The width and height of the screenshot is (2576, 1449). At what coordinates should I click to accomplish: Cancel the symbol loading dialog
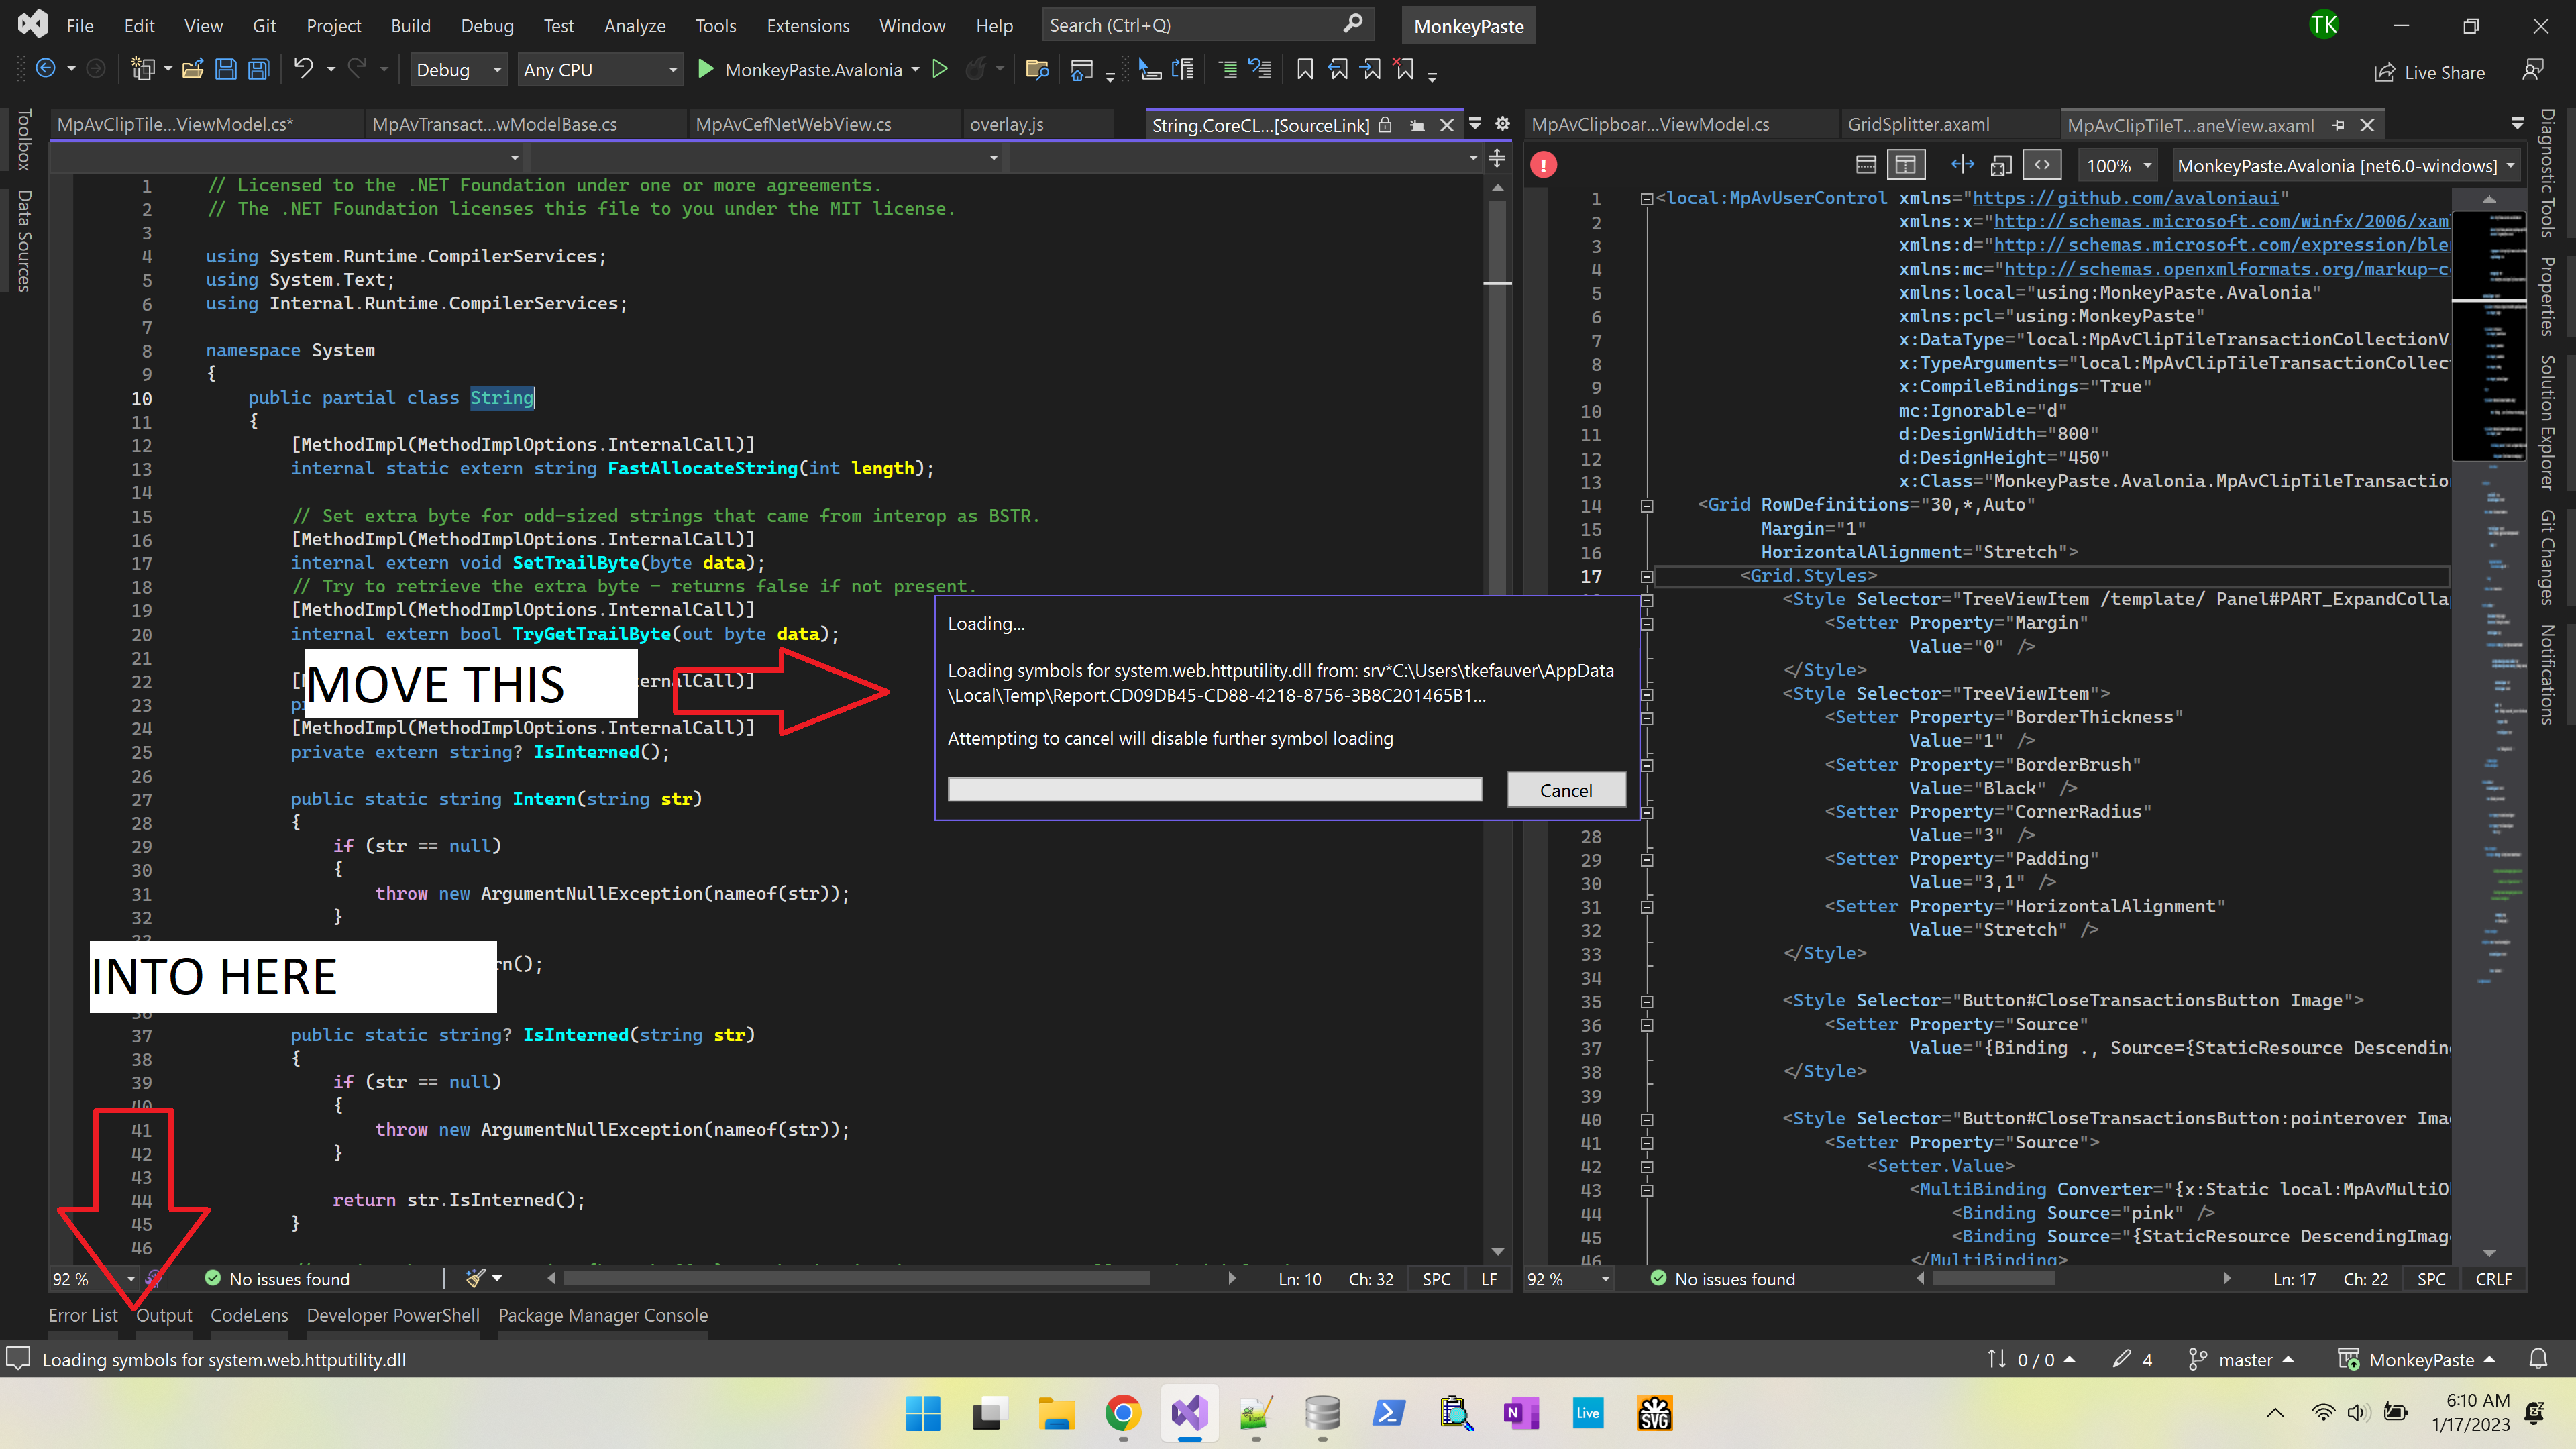click(x=1565, y=790)
